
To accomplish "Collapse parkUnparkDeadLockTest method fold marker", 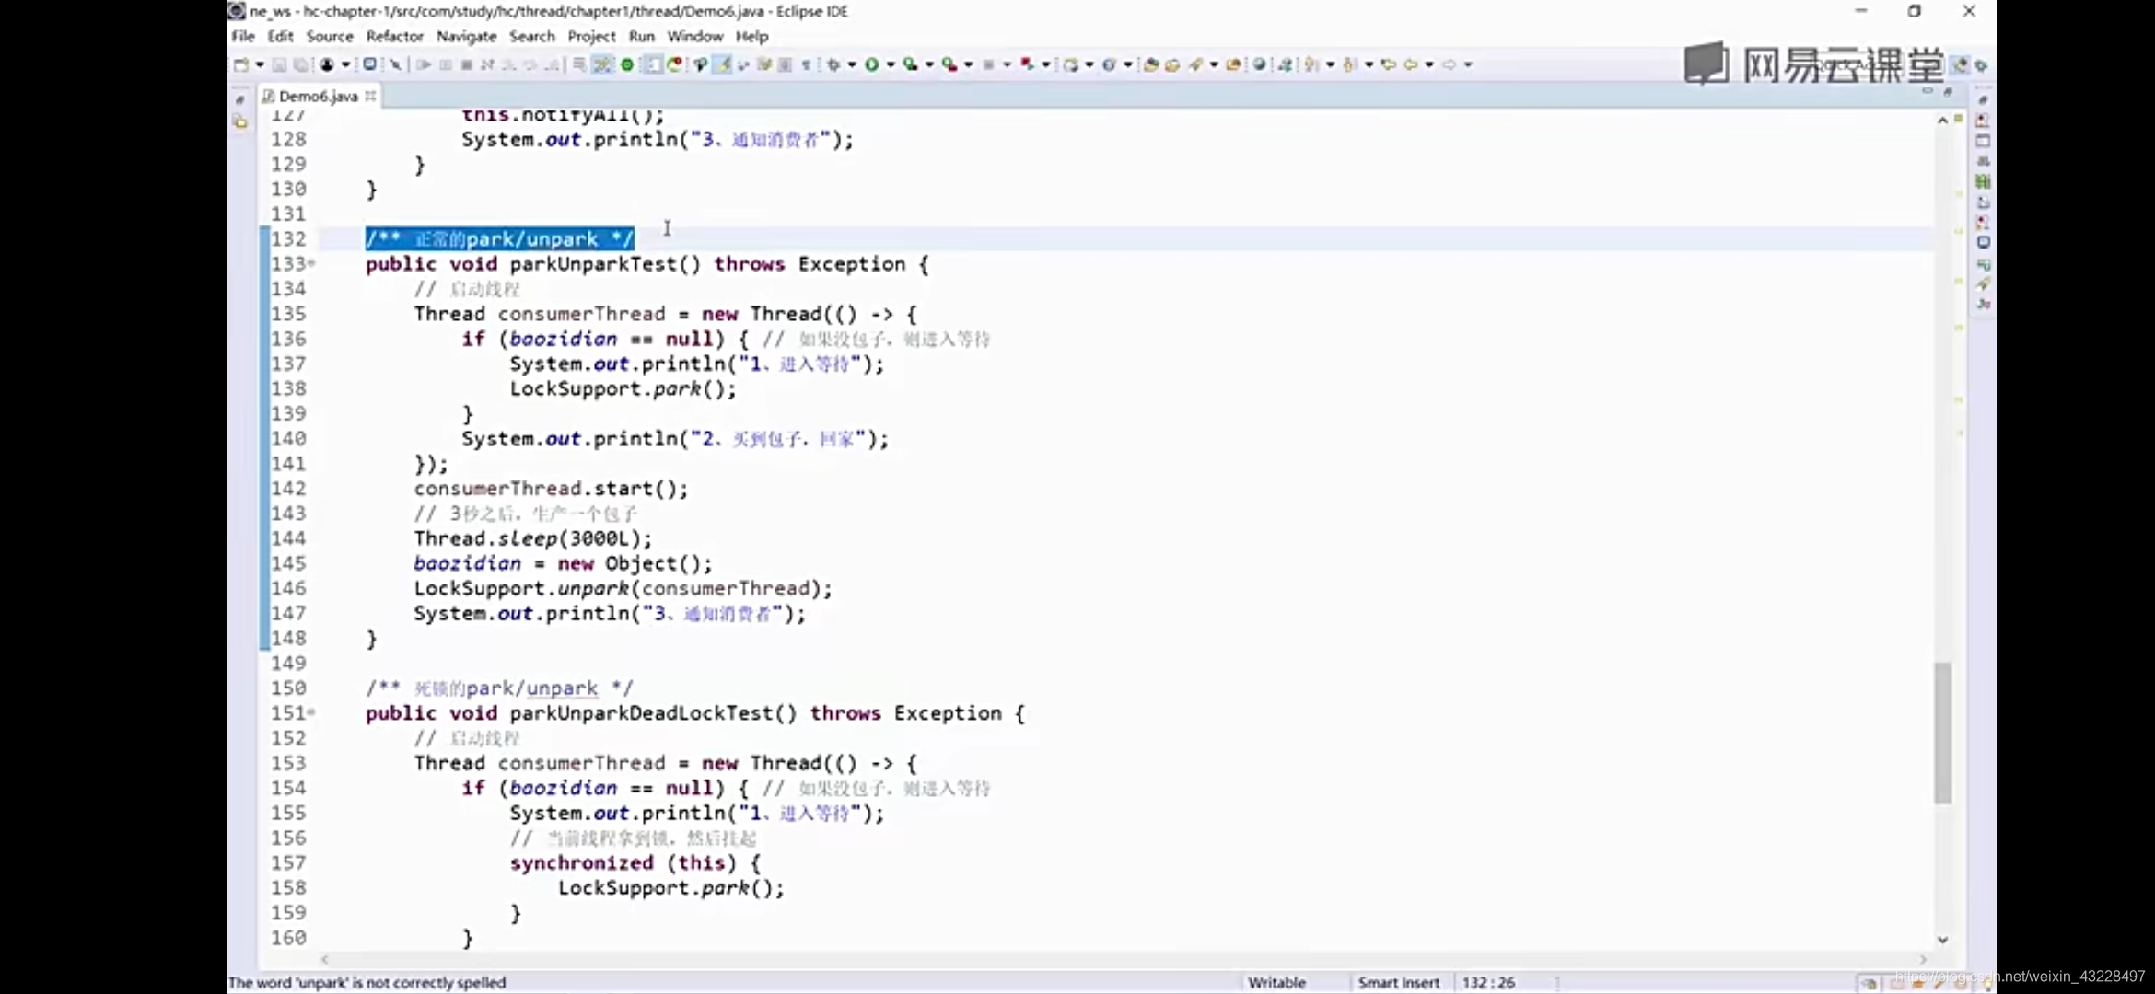I will point(311,712).
